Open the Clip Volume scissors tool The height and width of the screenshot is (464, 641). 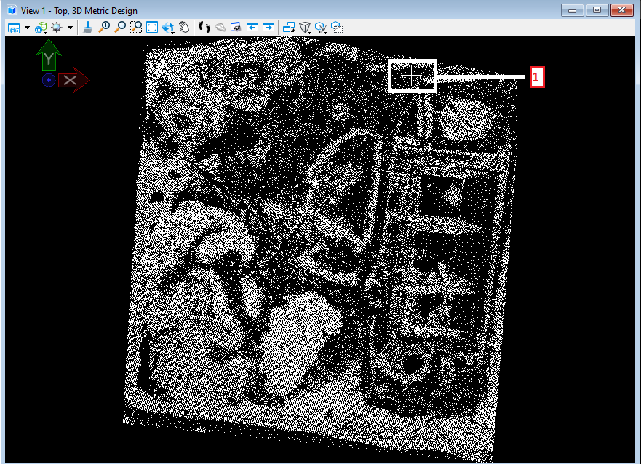click(321, 28)
